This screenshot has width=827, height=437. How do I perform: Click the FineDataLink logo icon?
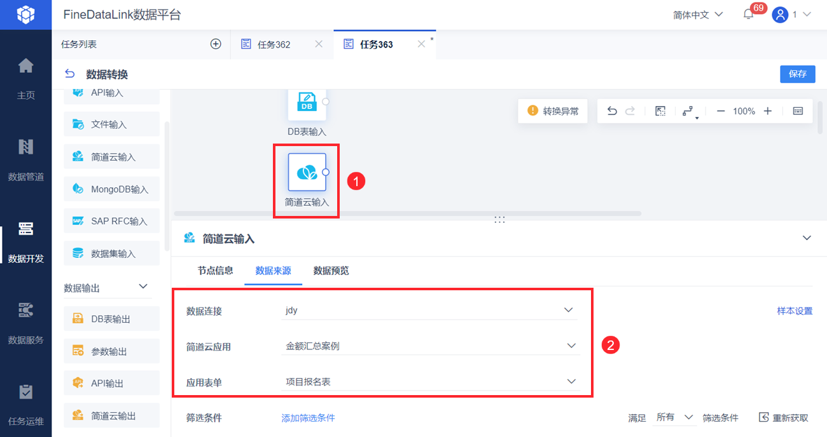click(25, 14)
